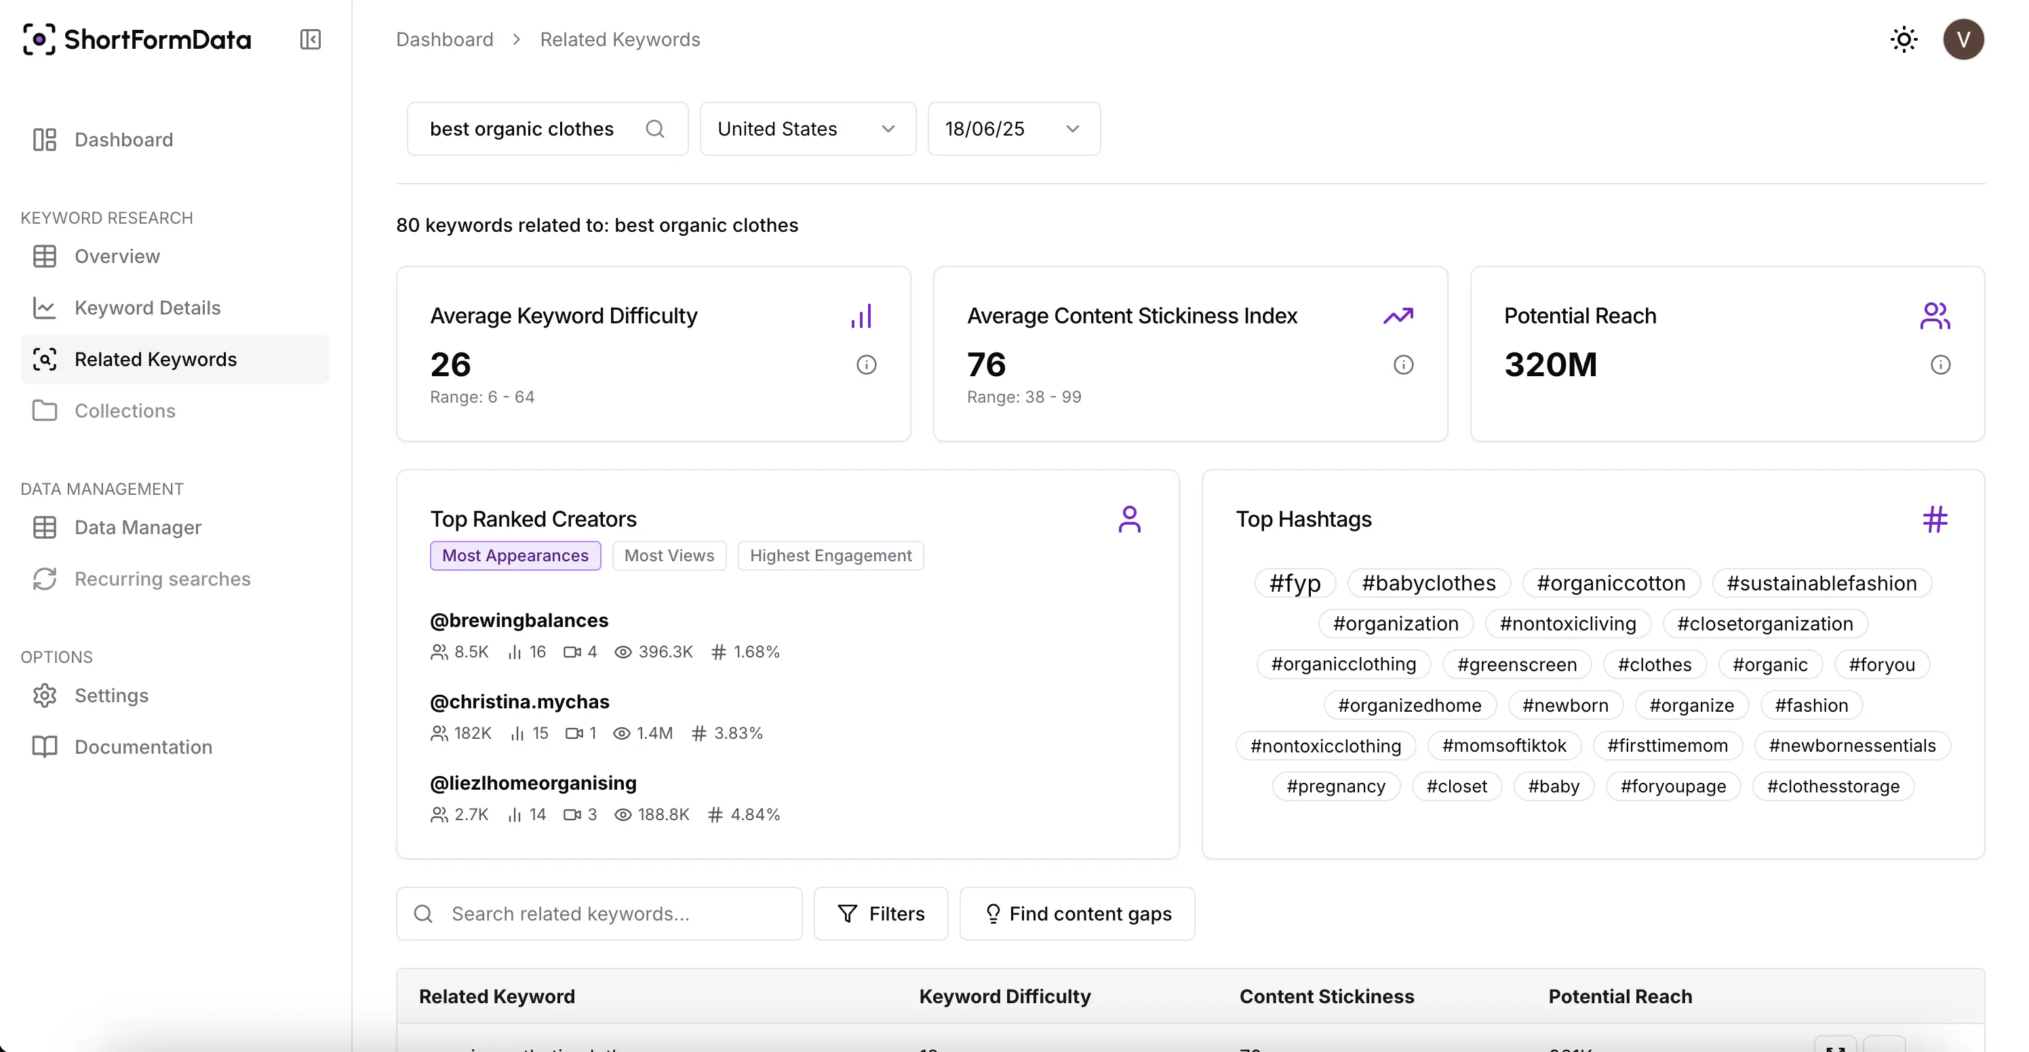Image resolution: width=2029 pixels, height=1052 pixels.
Task: Select the Most Views filter option
Action: click(669, 555)
